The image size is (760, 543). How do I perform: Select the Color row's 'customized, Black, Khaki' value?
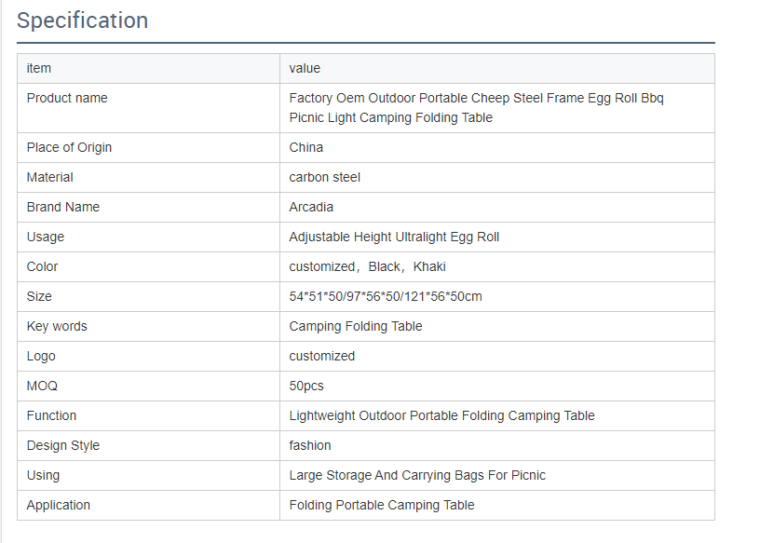(x=367, y=266)
